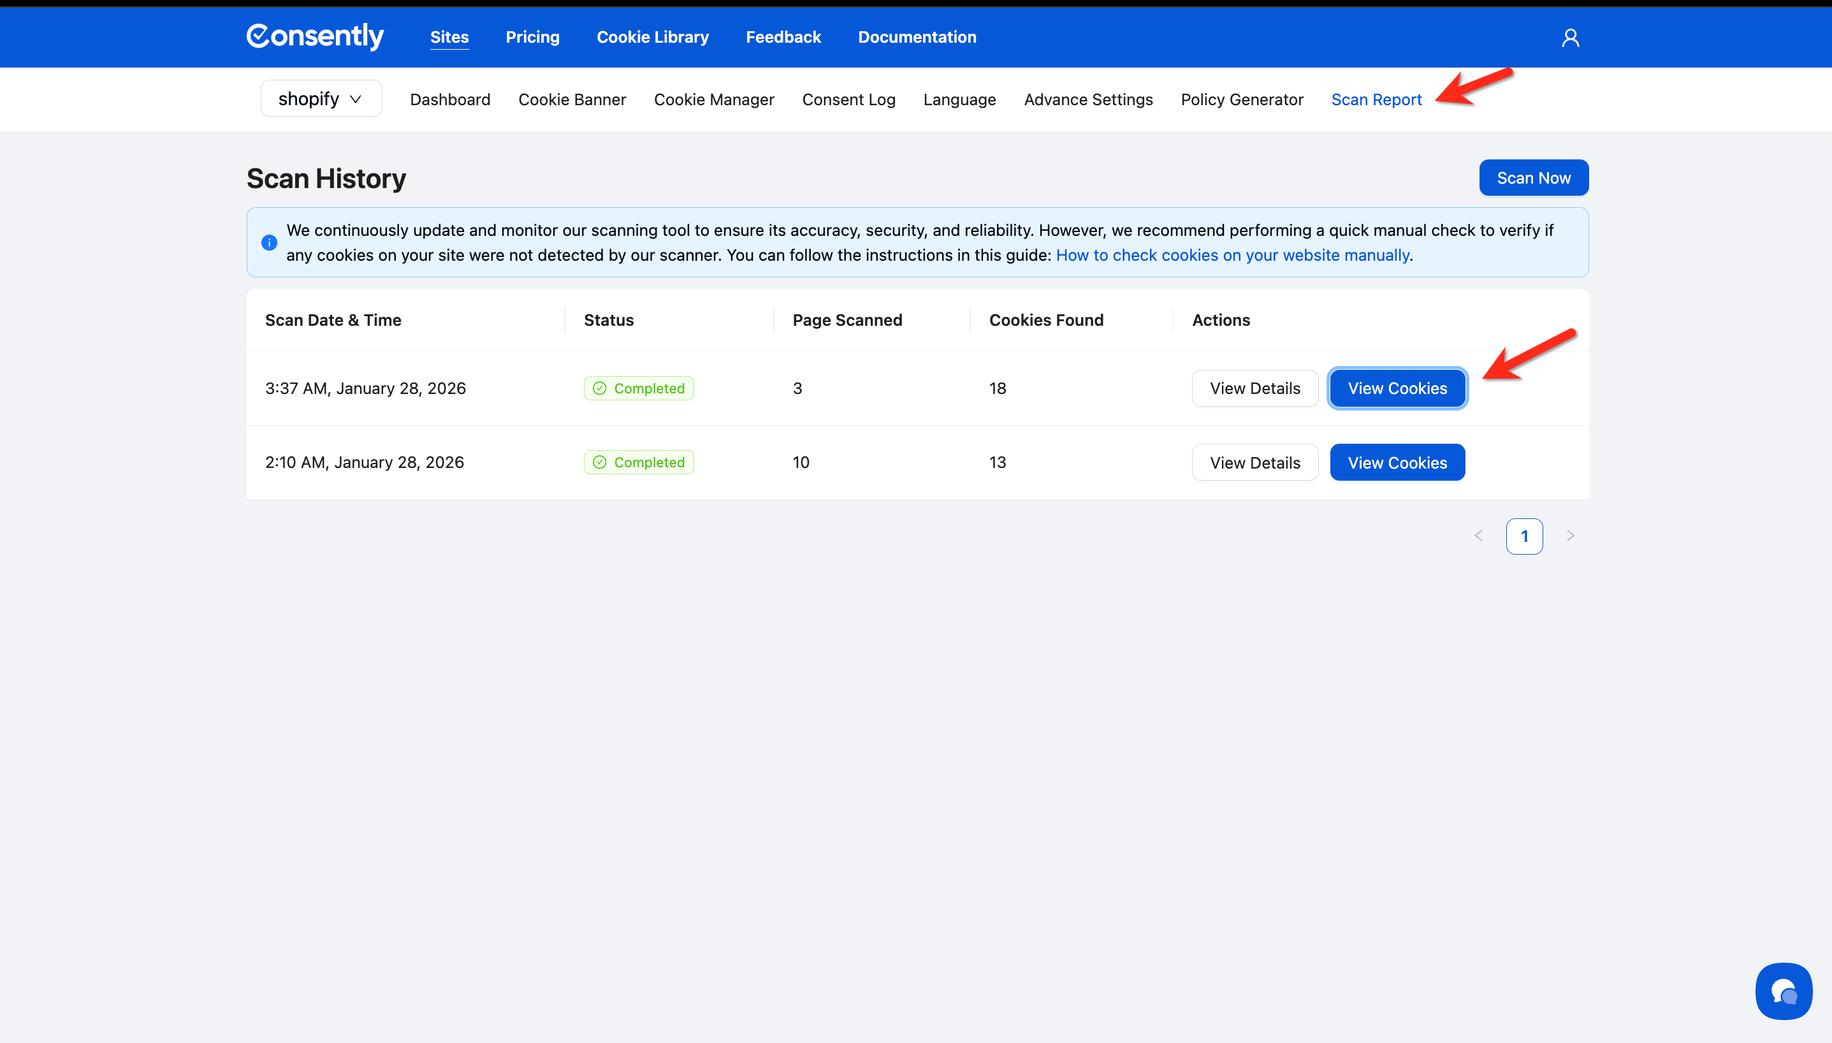Click the blue info icon in the notice
This screenshot has height=1043, width=1832.
click(x=269, y=243)
